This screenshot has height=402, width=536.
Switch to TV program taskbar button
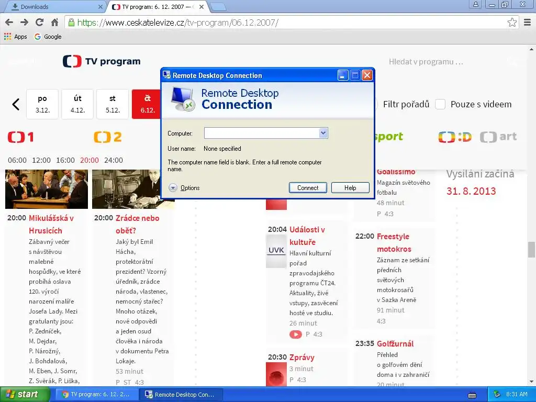point(96,395)
